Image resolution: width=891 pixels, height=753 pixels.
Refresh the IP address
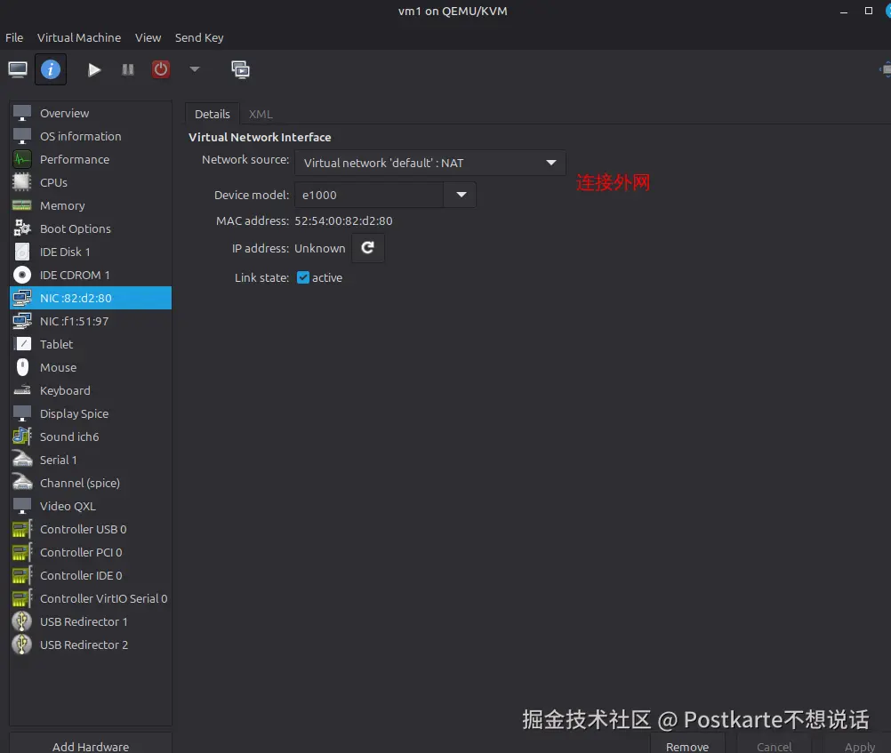367,248
